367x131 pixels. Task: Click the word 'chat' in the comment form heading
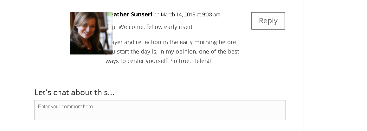[x=61, y=92]
